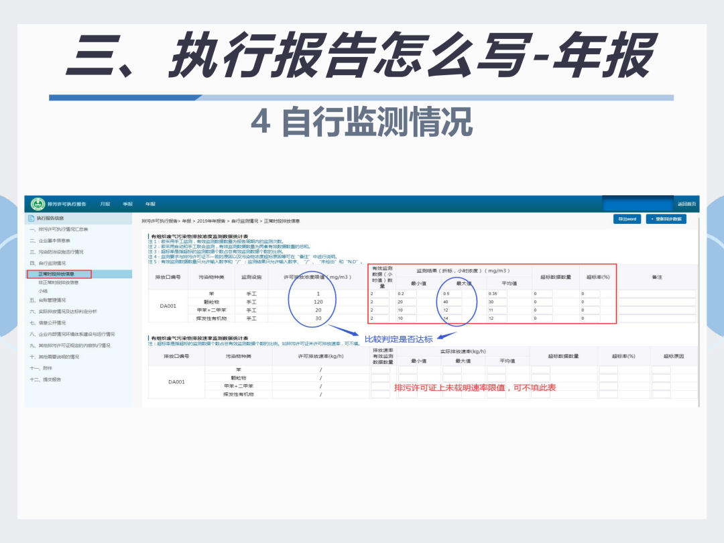Click 最大值 input showing 14 for 挥发性有机物
The height and width of the screenshot is (543, 724).
point(452,318)
